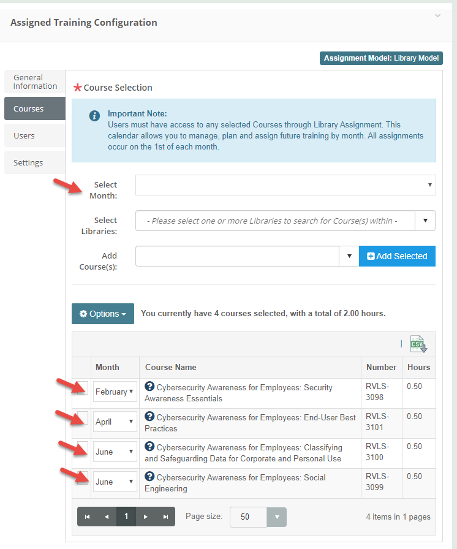Switch to the Users tab

pos(35,135)
